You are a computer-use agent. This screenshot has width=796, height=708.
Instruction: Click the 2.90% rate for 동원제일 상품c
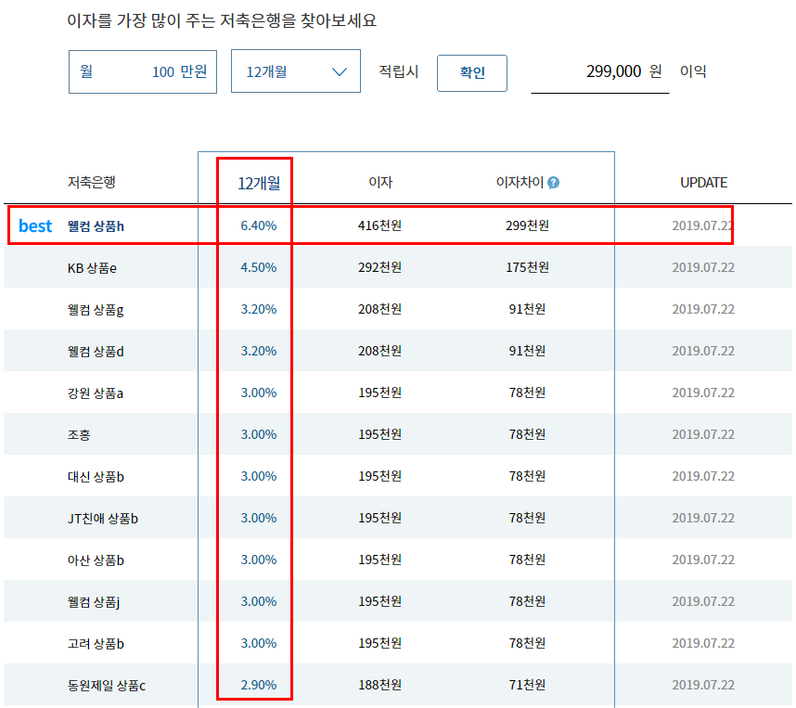click(259, 685)
